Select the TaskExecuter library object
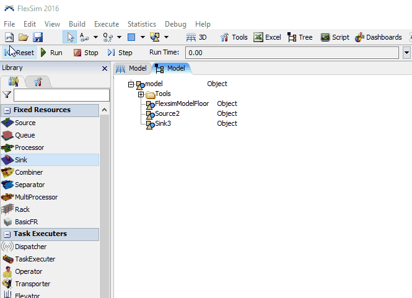412x298 pixels. (x=50, y=259)
